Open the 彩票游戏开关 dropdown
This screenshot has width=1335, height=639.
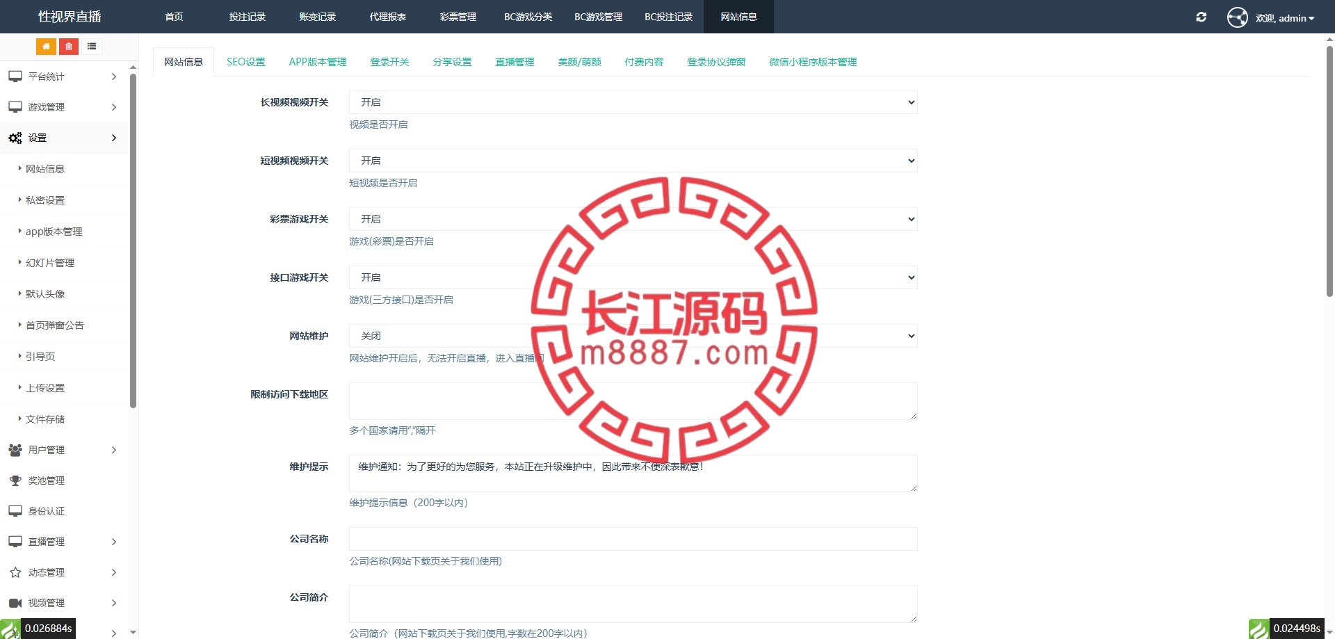point(633,219)
